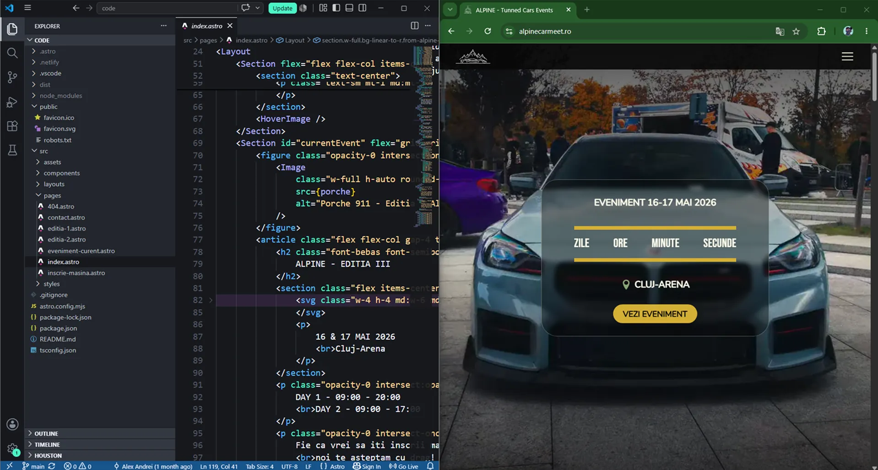This screenshot has height=470, width=878.
Task: Click the VEZI EVENIMENT button
Action: pos(655,314)
